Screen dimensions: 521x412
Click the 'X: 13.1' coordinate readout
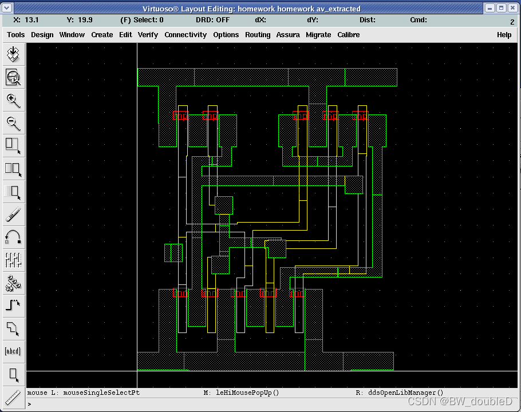26,20
